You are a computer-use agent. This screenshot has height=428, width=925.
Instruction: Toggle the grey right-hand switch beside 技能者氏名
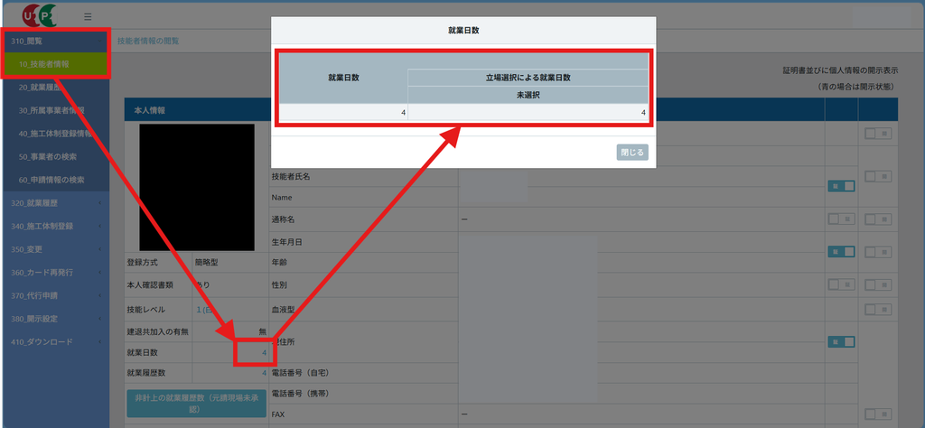pos(878,176)
